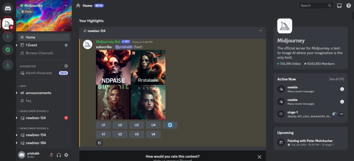
Task: Open the Midjourney server dropdown menu
Action: click(x=66, y=6)
